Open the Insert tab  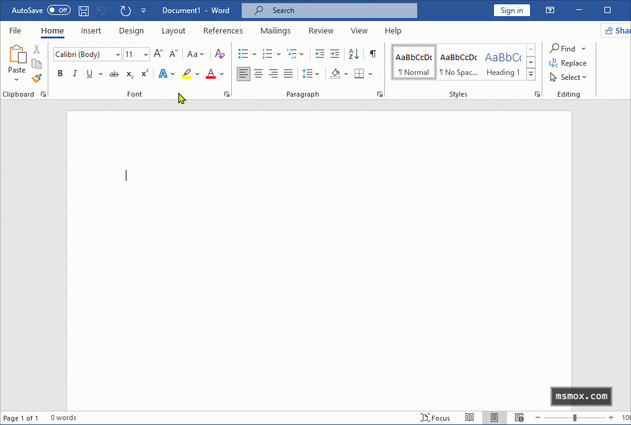(91, 31)
